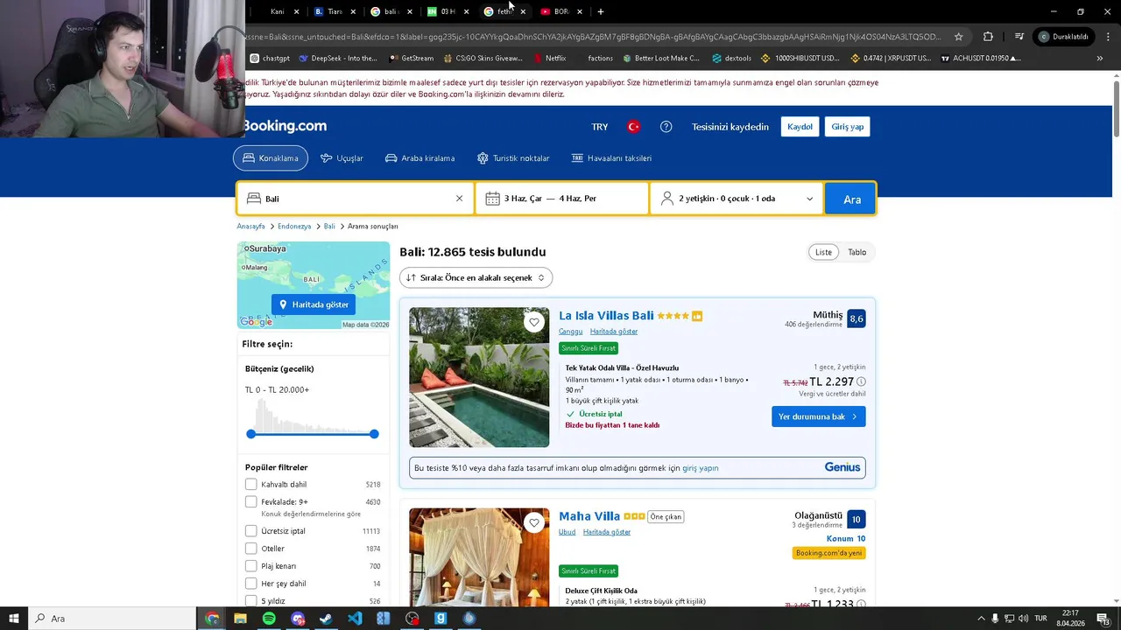
Task: Click the Genius logo in the savings banner
Action: pyautogui.click(x=843, y=467)
